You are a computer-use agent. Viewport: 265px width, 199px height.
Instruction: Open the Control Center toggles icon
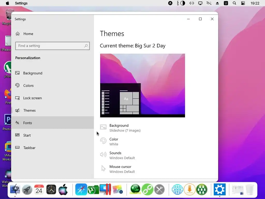[243, 3]
